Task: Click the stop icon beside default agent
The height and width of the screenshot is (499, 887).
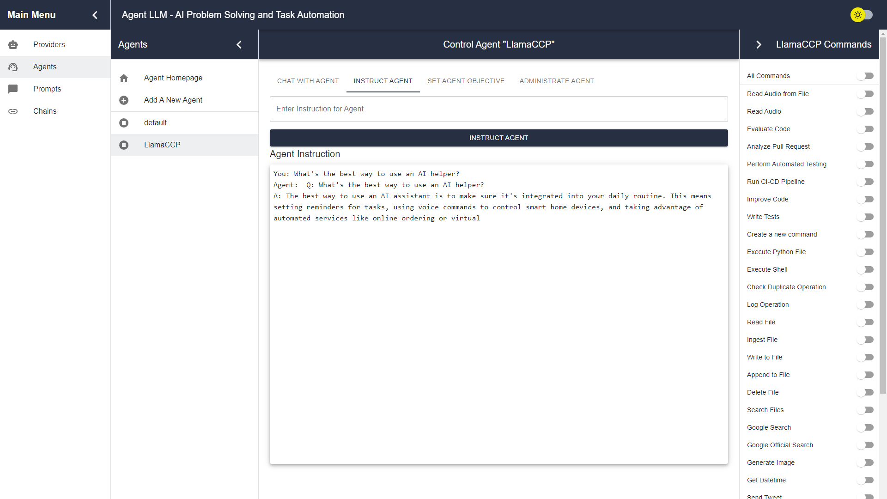Action: (x=124, y=123)
